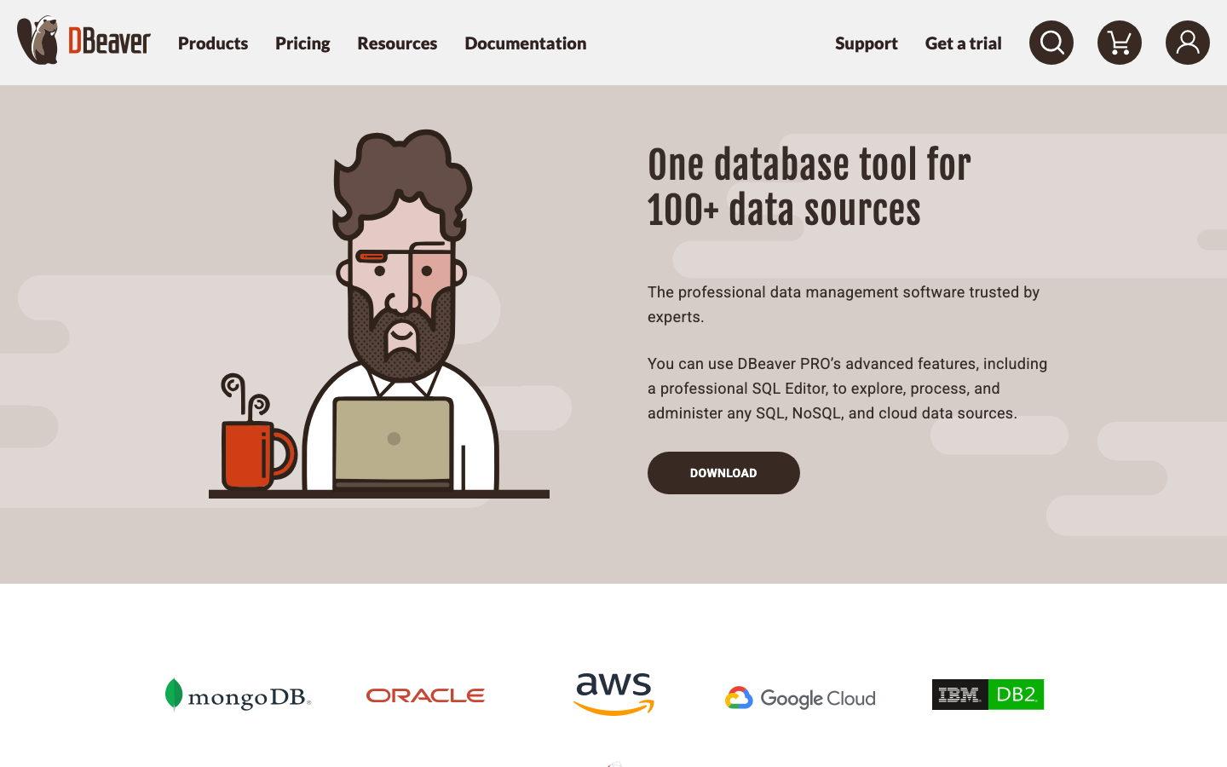
Task: Click the hero headline about 100+ data sources
Action: [809, 187]
